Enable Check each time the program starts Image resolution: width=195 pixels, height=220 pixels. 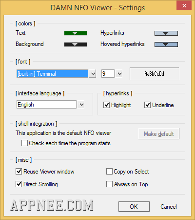point(24,143)
